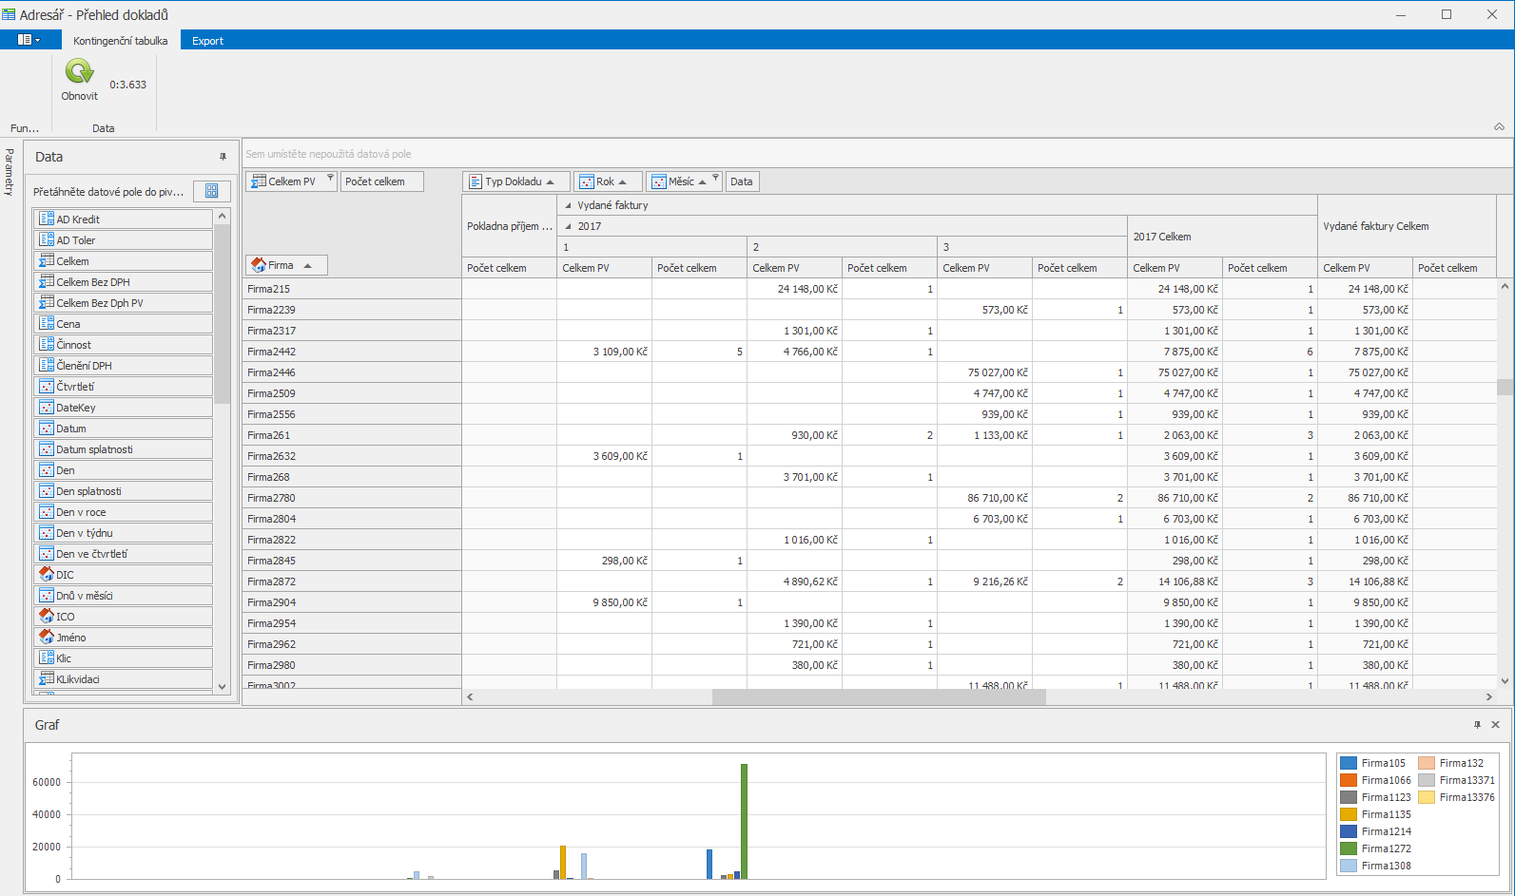Collapse the 2017 year column group
Viewport: 1515px width, 896px height.
click(x=569, y=226)
